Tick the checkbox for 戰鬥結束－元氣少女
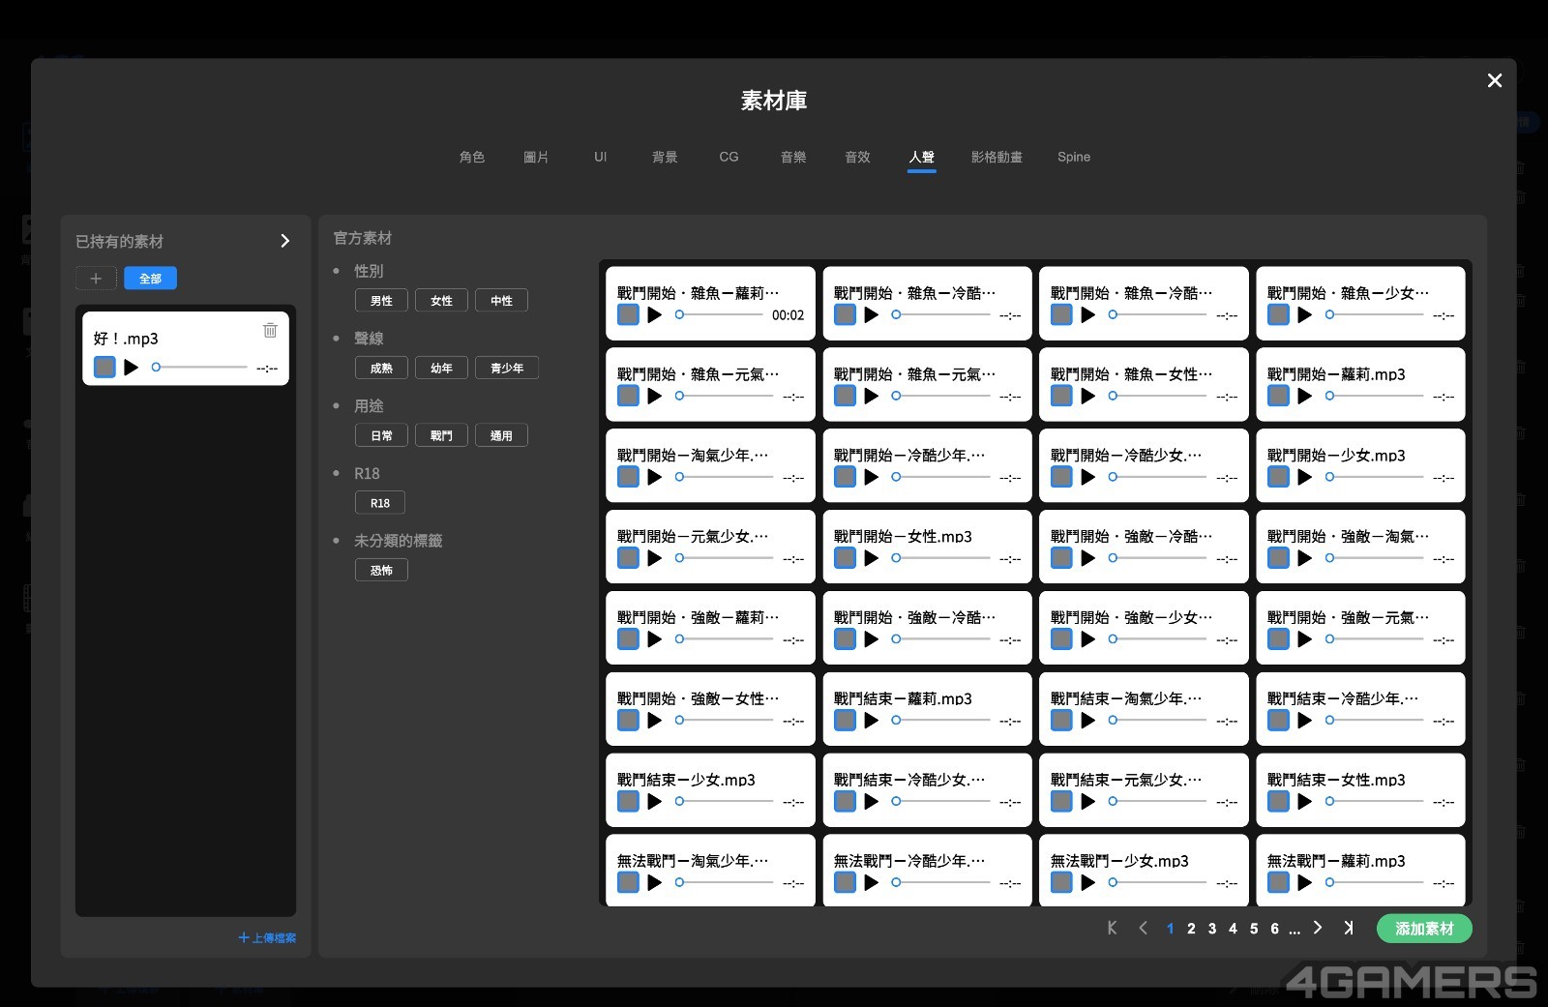Screen dimensions: 1548x1007 (1061, 802)
